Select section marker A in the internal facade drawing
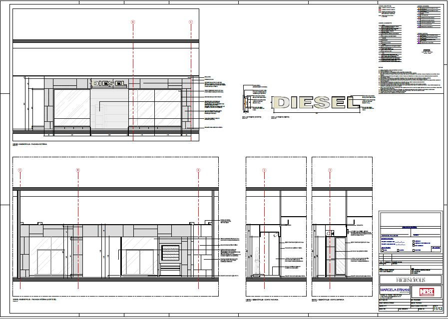Viewport: 448px width, 319px height. [x=198, y=170]
